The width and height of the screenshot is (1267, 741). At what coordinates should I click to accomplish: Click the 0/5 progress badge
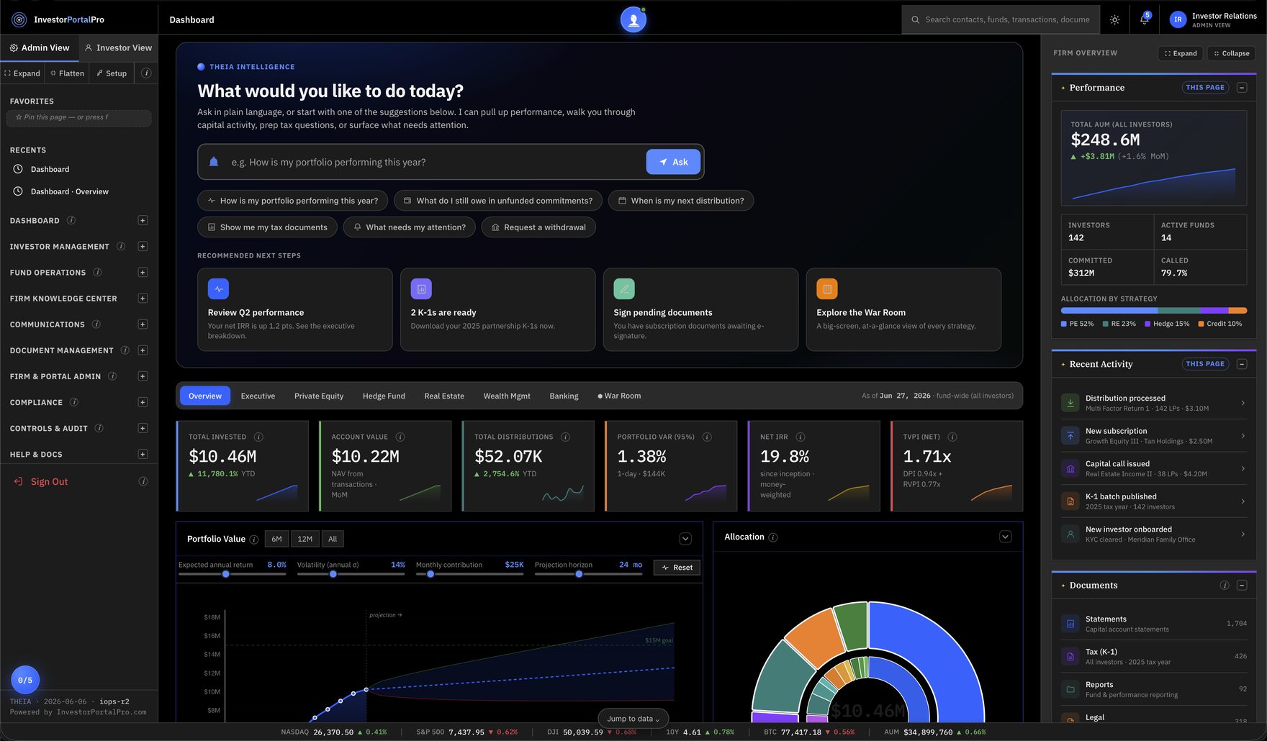coord(25,680)
